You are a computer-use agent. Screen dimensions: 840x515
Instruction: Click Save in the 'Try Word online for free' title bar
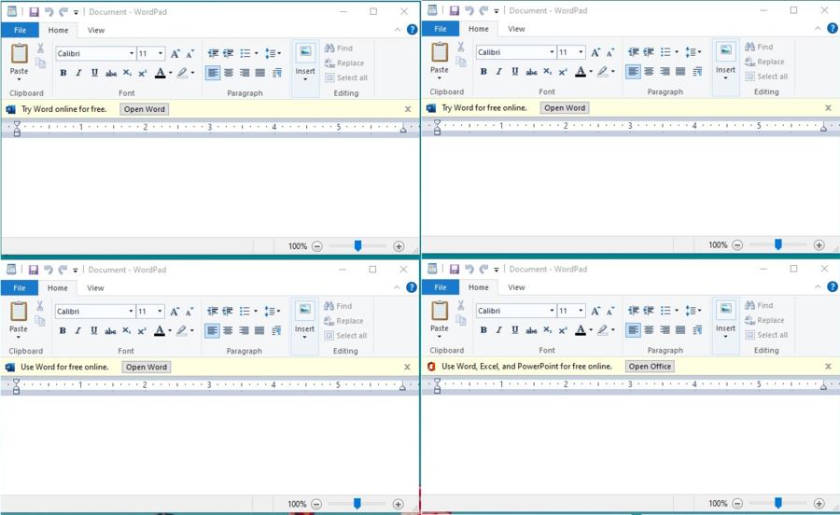34,12
